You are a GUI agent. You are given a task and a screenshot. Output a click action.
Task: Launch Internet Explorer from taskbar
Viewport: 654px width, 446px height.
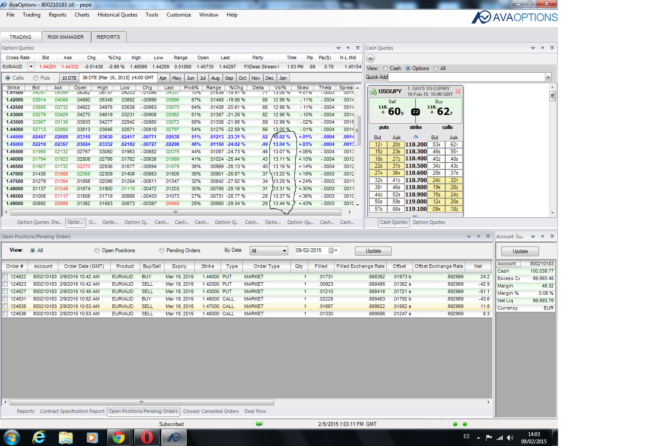(39, 437)
